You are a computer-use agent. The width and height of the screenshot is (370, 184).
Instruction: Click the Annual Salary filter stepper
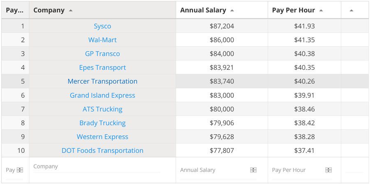coord(253,170)
